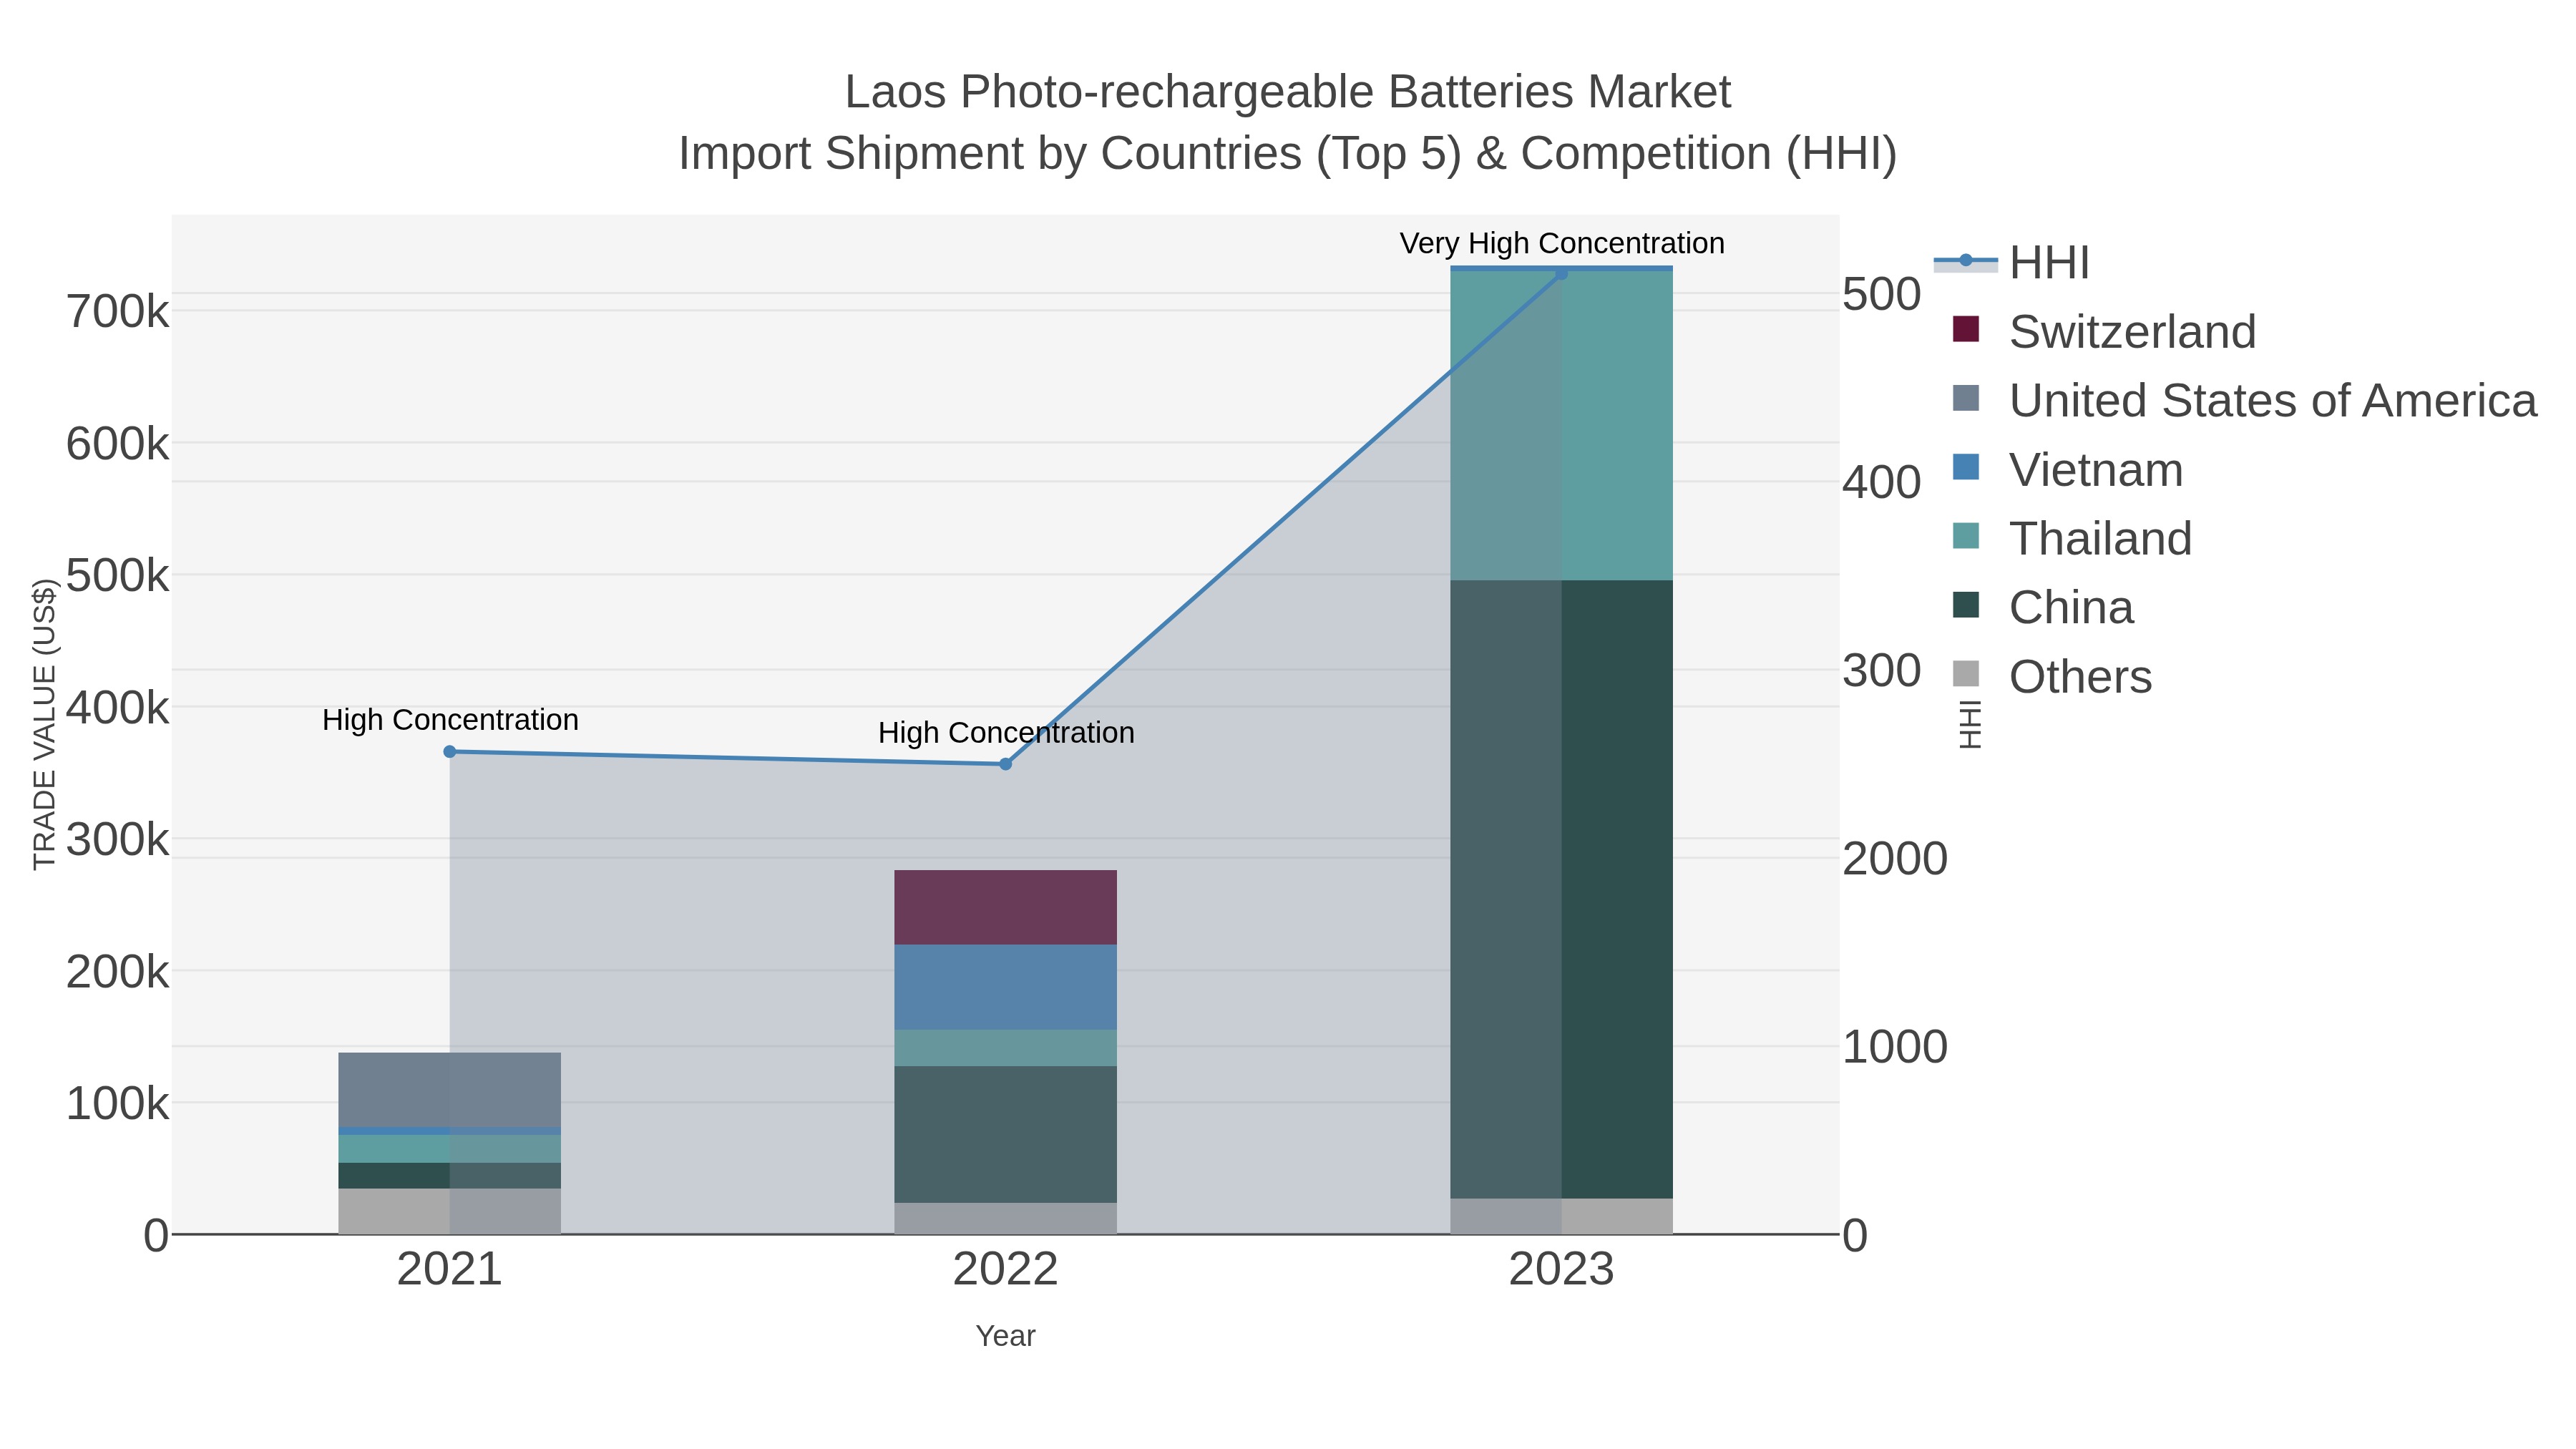Click the 100k y-axis tick label
The width and height of the screenshot is (2576, 1449).
tap(117, 1104)
